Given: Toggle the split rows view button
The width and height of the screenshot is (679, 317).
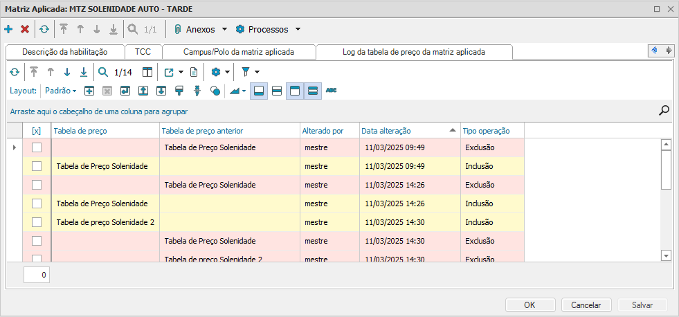Looking at the screenshot, I should [277, 91].
